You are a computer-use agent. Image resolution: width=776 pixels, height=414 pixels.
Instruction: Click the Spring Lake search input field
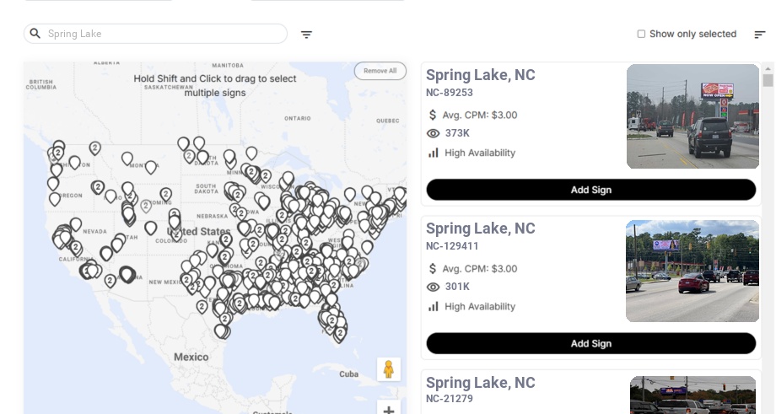[x=160, y=34]
